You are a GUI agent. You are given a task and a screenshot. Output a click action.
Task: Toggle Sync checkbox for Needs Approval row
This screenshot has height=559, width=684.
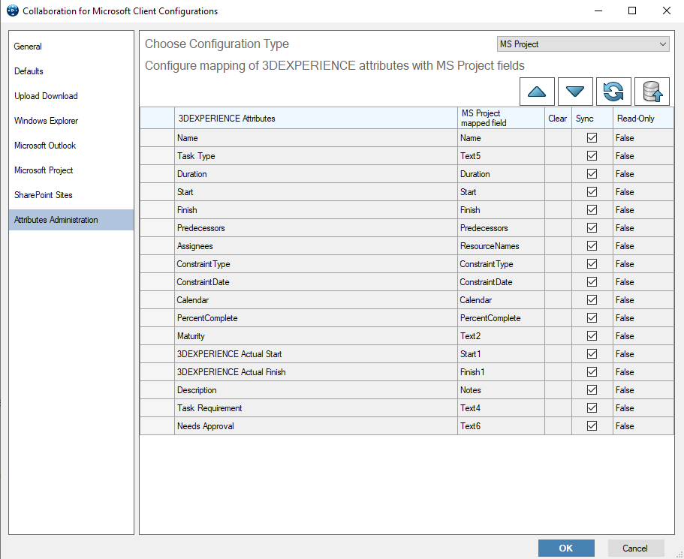pyautogui.click(x=592, y=426)
